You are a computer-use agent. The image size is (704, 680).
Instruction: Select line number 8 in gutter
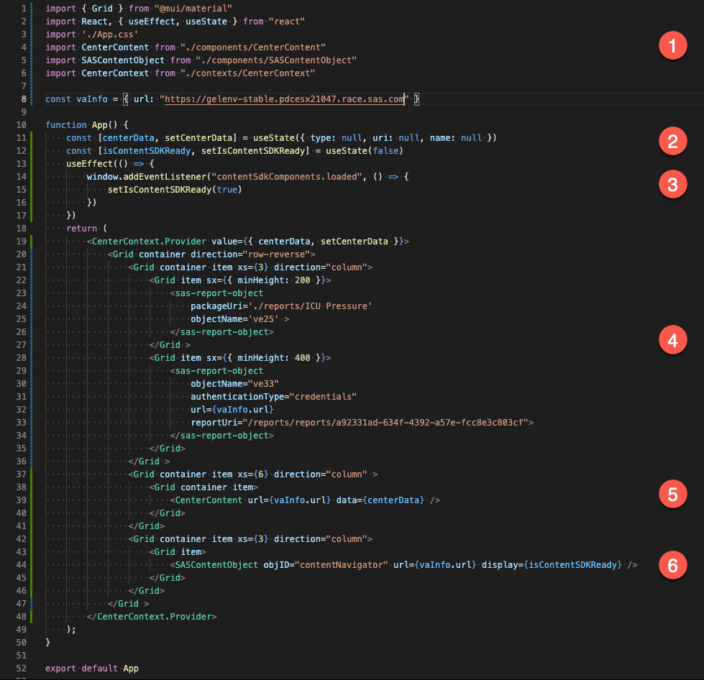[x=24, y=99]
